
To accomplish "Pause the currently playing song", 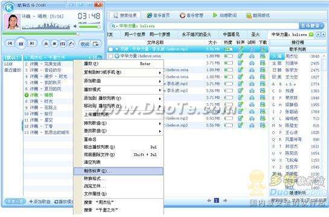I will [x=21, y=43].
